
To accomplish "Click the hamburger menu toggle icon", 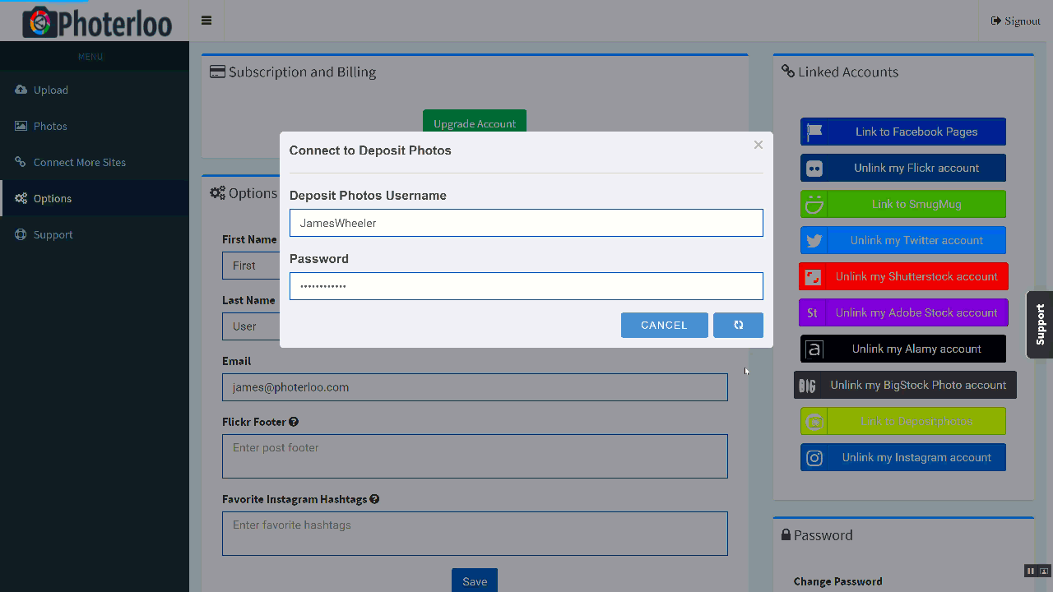I will click(206, 21).
